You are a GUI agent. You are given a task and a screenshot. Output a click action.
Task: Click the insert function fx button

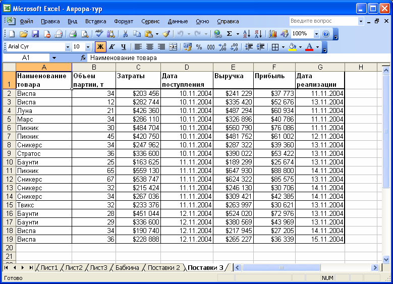point(83,58)
